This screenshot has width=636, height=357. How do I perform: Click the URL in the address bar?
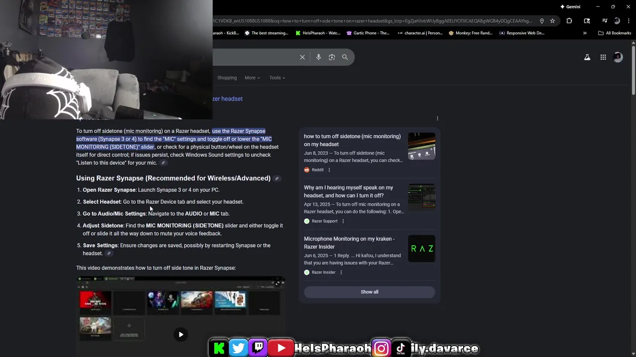point(373,21)
